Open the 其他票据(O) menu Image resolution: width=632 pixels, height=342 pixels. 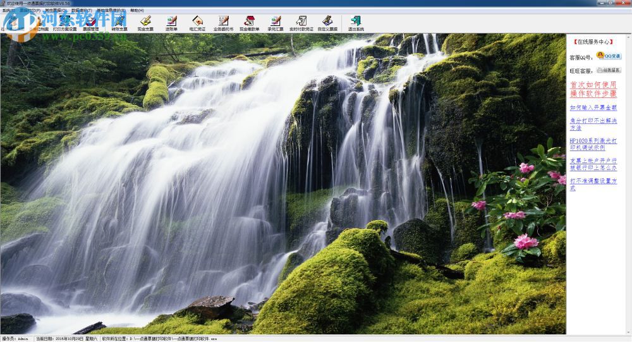point(56,10)
